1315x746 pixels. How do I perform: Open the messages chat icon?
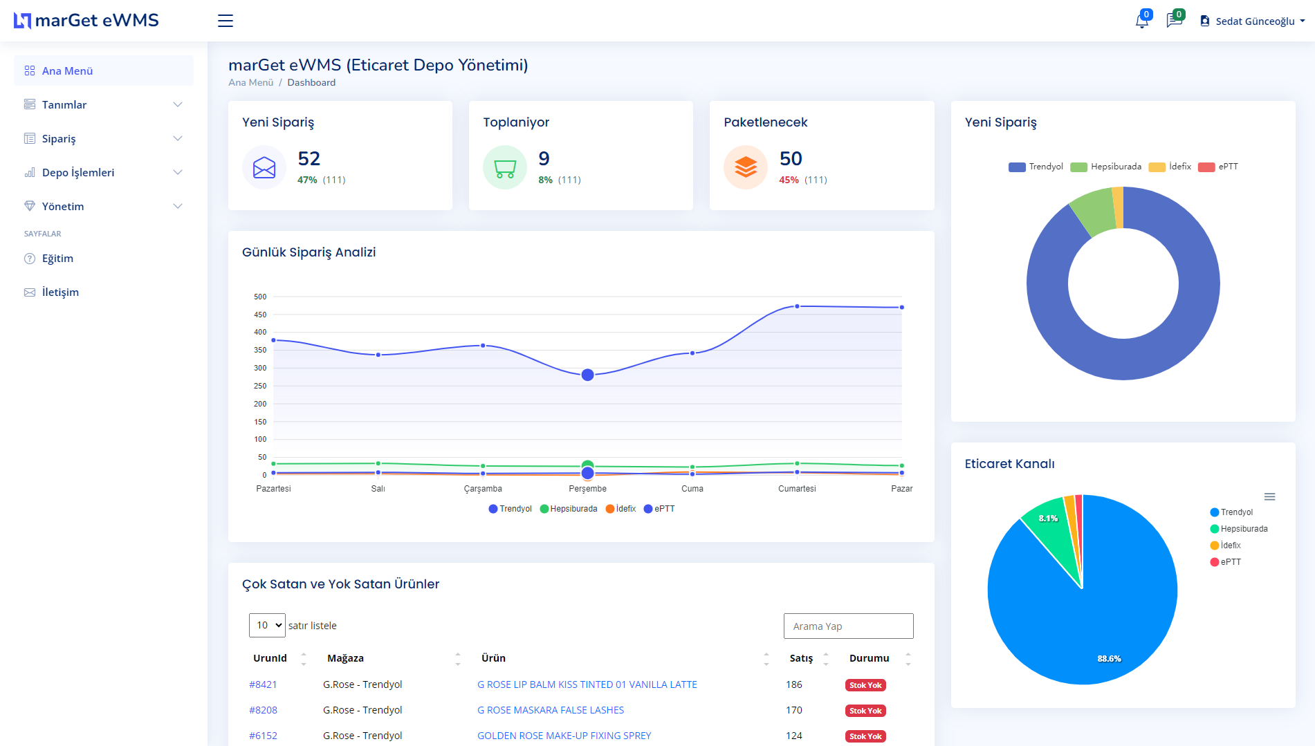1174,21
